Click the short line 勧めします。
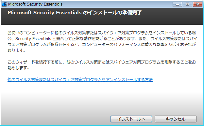The height and width of the screenshot is (126, 204). [18, 68]
